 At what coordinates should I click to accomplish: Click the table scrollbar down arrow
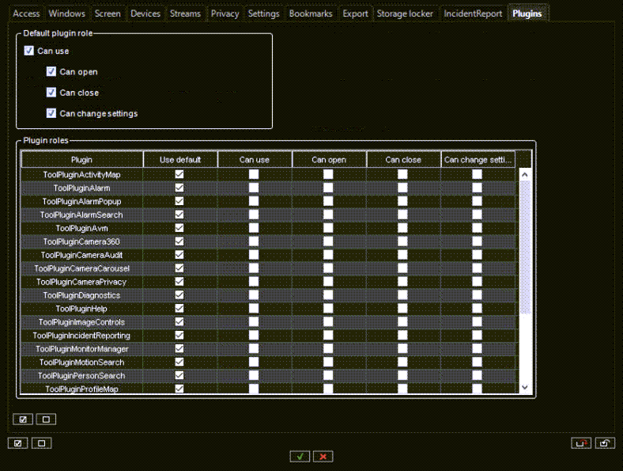(525, 387)
